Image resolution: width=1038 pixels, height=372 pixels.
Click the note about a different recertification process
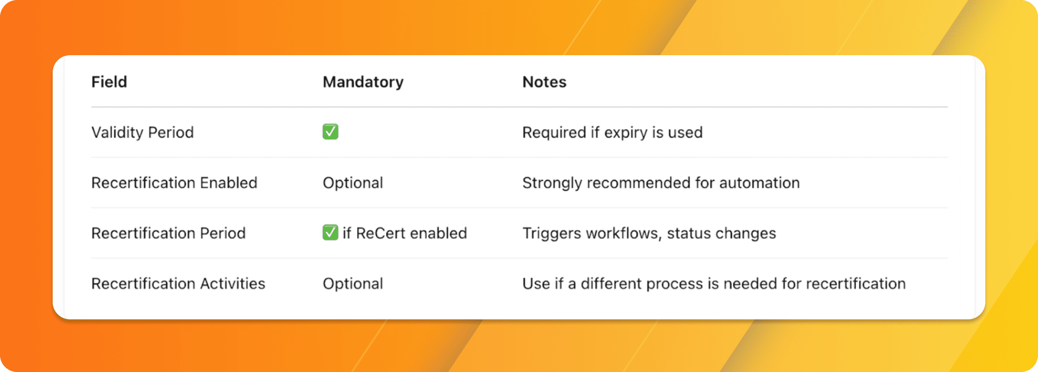(714, 284)
